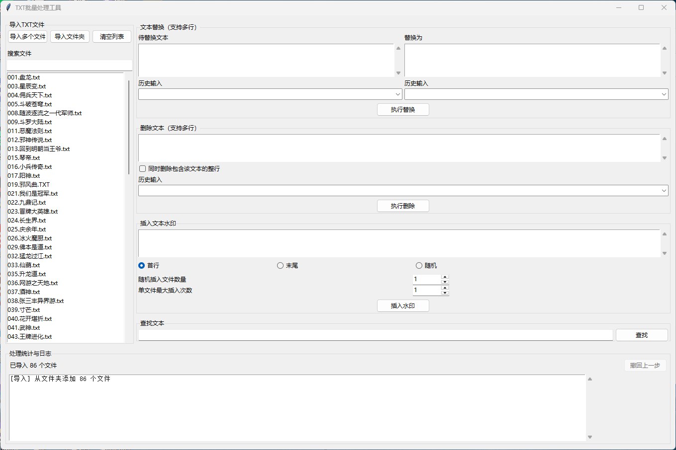Click the 执行替换 button
Viewport: 676px width, 450px height.
tap(403, 110)
